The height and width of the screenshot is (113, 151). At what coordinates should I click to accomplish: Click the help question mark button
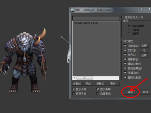coord(141,9)
